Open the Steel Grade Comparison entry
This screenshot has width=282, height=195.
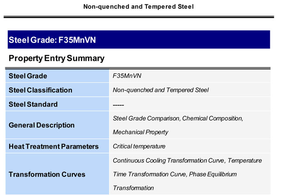click(x=146, y=118)
